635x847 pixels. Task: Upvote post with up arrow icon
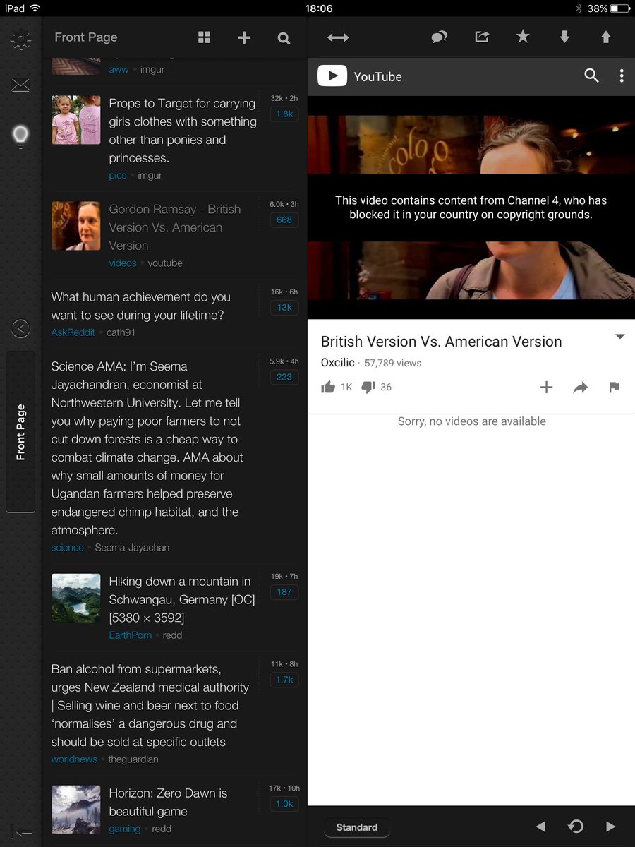[x=606, y=37]
